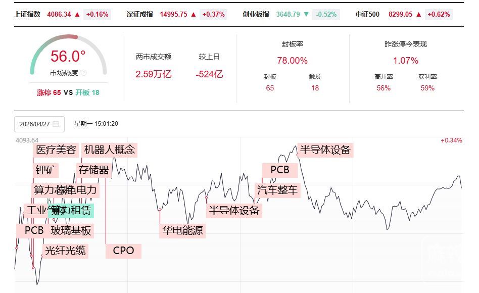Select the 机器人概念 sector tag
The image size is (479, 293).
109,150
